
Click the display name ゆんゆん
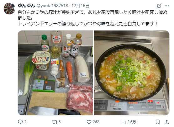pos(26,6)
